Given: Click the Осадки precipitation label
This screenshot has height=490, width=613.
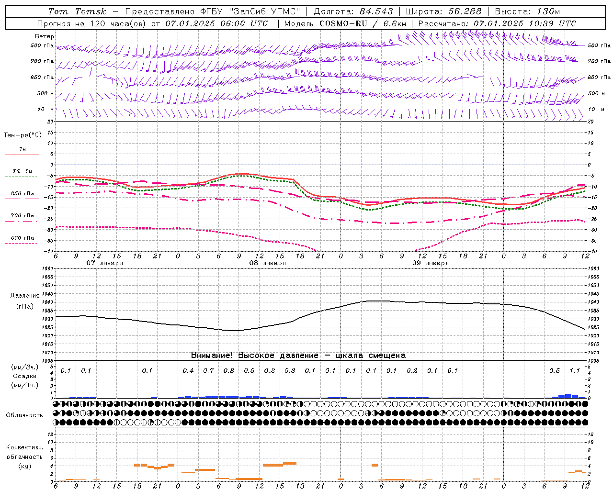Looking at the screenshot, I should pyautogui.click(x=24, y=377).
